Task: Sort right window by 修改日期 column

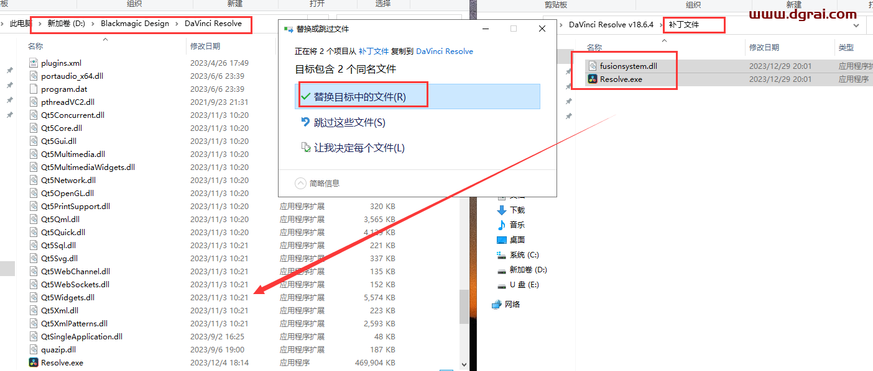Action: pos(764,47)
